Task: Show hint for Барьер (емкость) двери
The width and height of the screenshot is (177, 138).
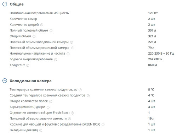Action: (48, 107)
